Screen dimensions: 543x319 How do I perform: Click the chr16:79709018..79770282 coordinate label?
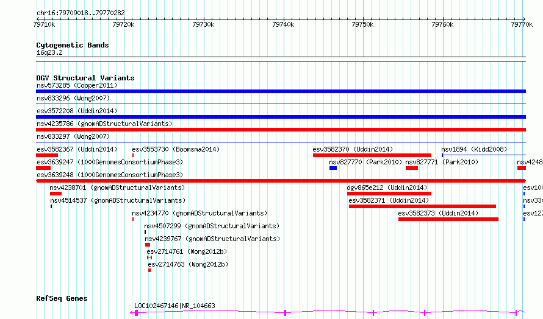[81, 13]
